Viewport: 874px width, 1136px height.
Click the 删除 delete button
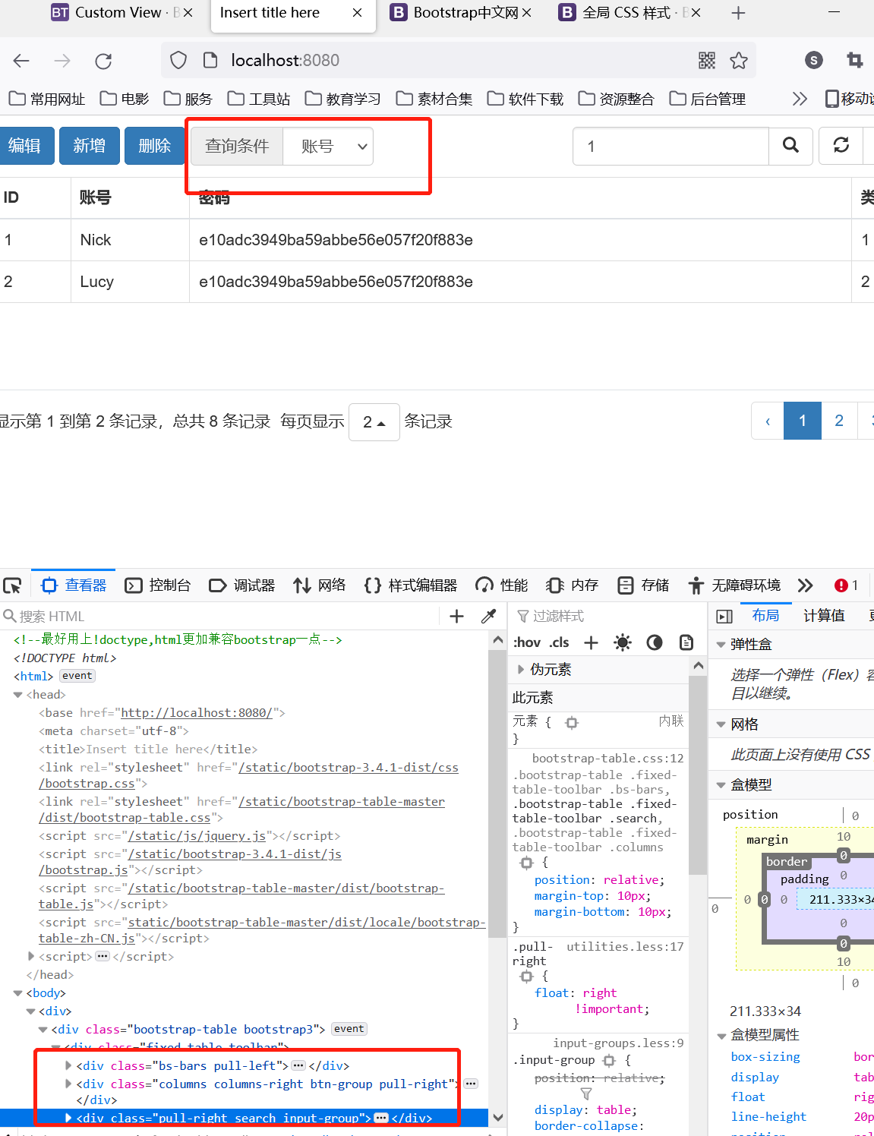pyautogui.click(x=155, y=146)
